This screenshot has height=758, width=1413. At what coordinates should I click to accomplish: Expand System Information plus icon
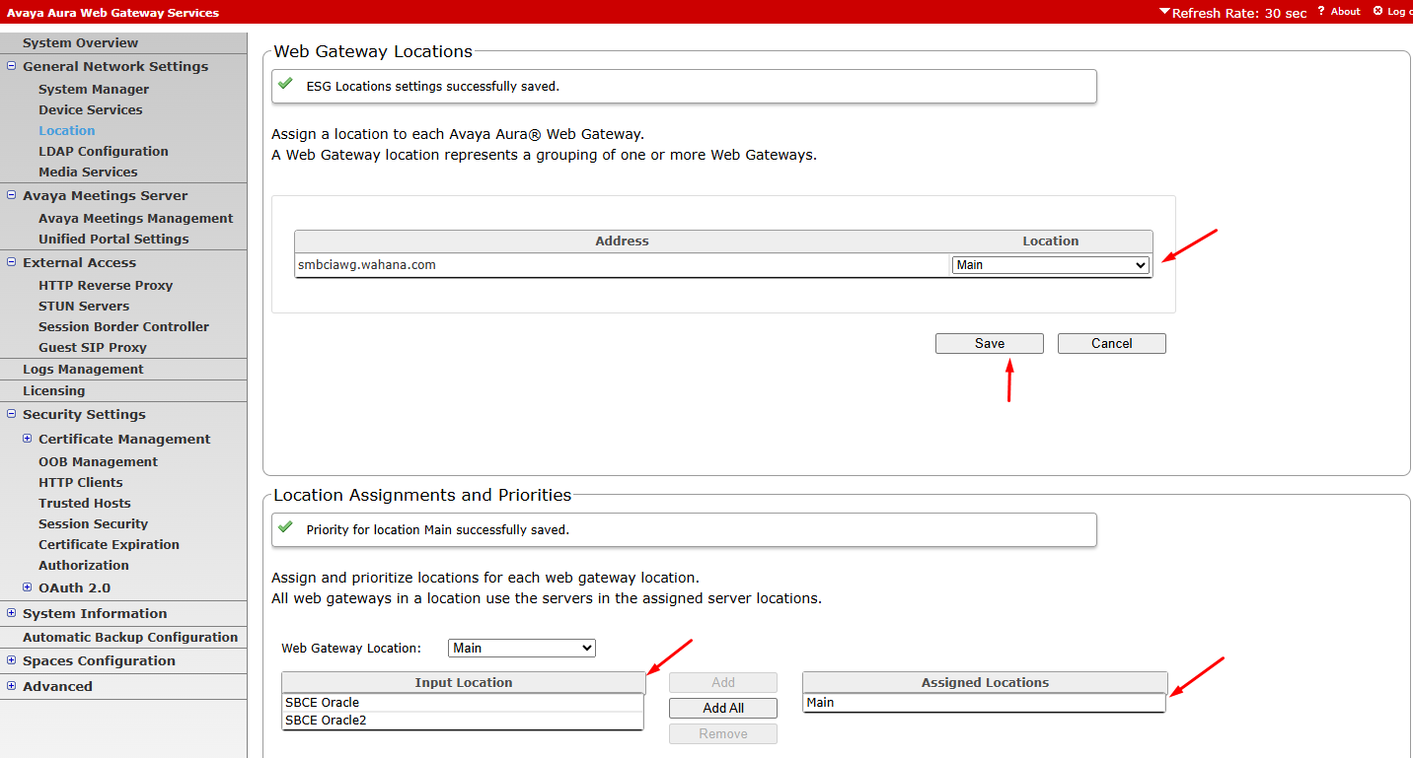pos(12,613)
